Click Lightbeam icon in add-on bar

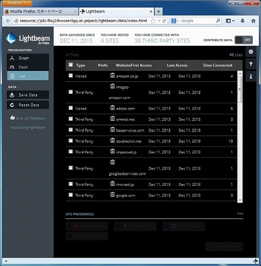click(x=255, y=261)
